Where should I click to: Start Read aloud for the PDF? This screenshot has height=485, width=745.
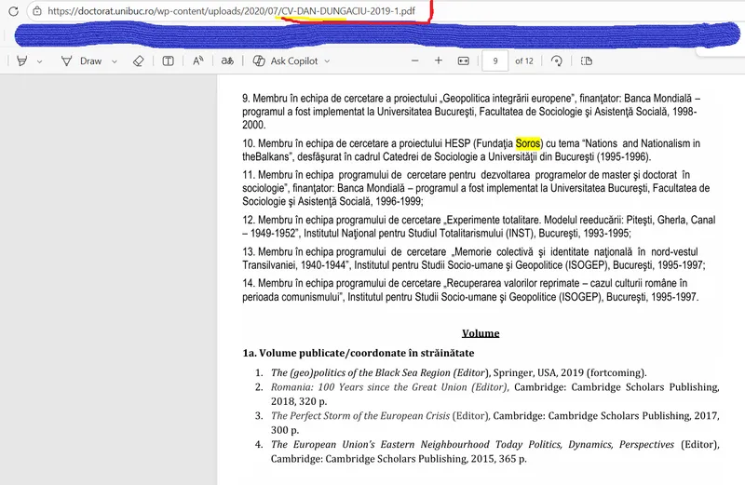[198, 61]
